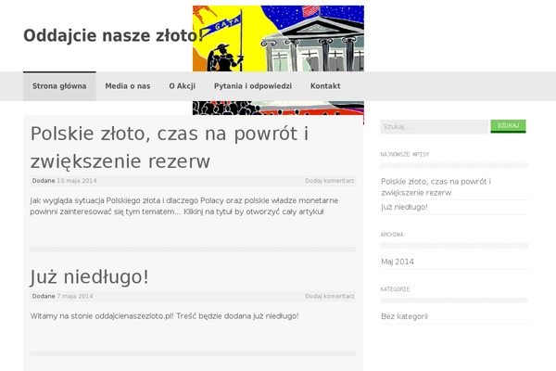Open the Maj 2014 archive link

point(398,262)
